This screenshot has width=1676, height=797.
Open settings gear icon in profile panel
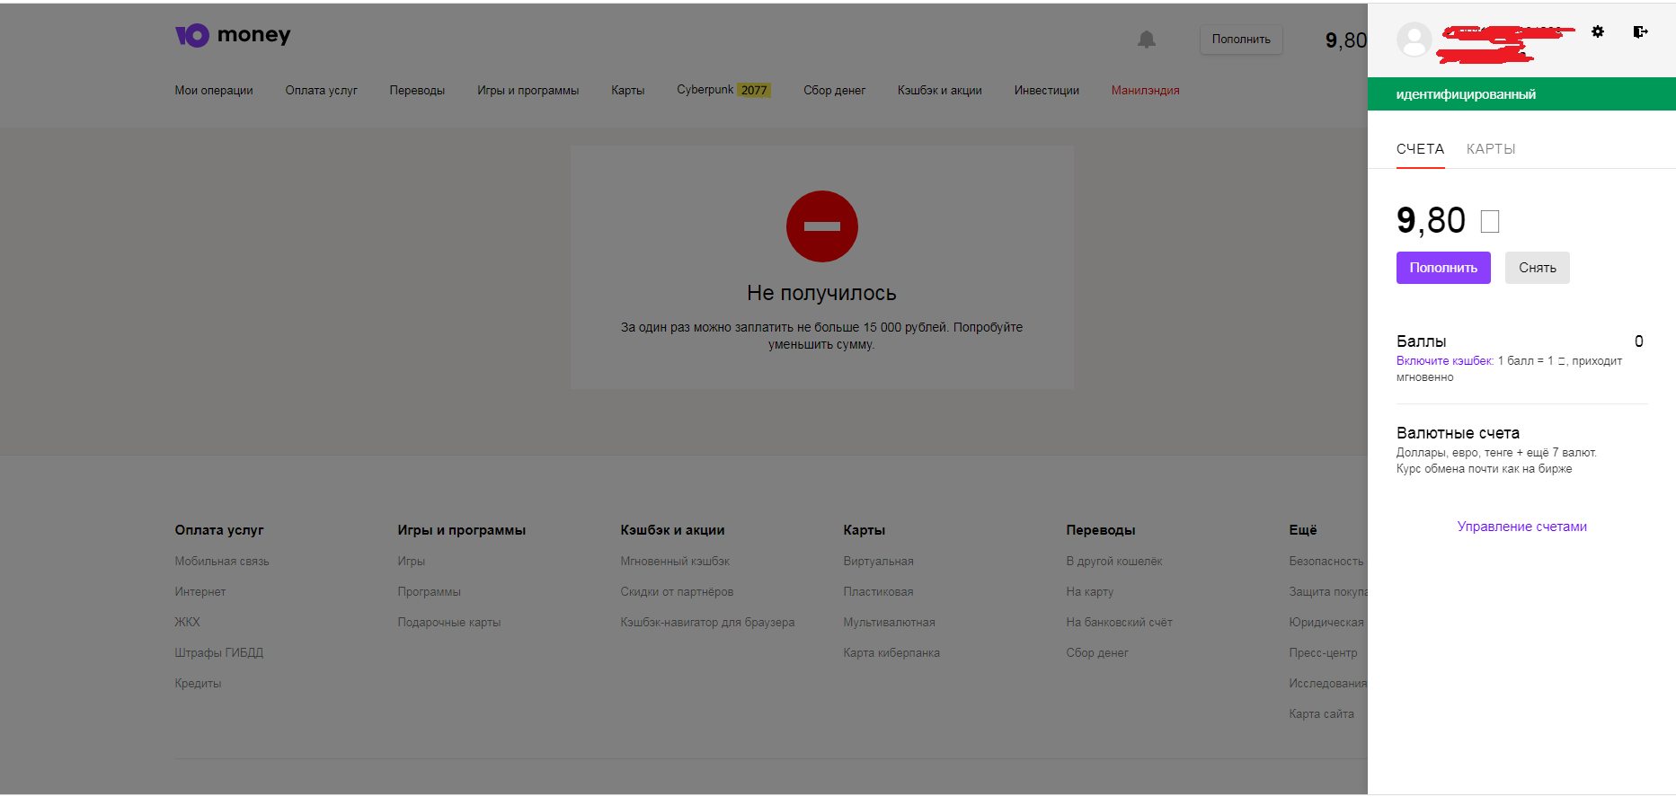pyautogui.click(x=1597, y=31)
